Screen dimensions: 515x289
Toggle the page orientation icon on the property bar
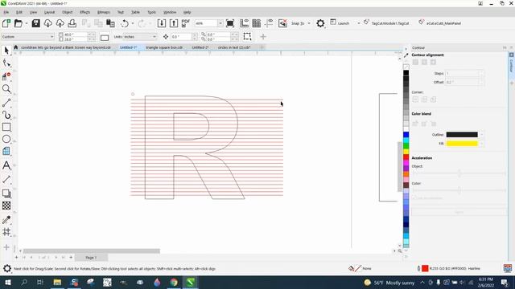click(x=105, y=37)
